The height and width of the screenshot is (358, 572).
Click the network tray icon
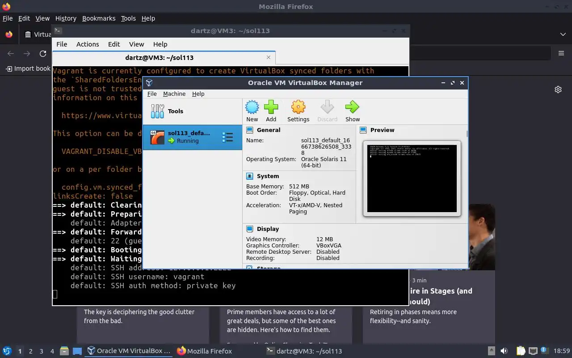point(533,351)
